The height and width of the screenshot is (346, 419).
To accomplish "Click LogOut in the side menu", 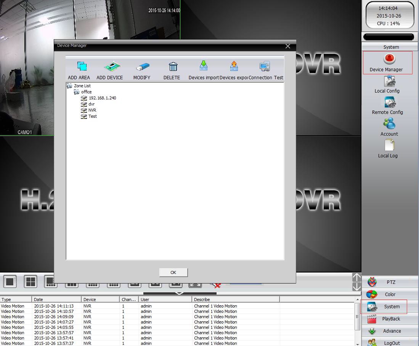I will click(390, 342).
